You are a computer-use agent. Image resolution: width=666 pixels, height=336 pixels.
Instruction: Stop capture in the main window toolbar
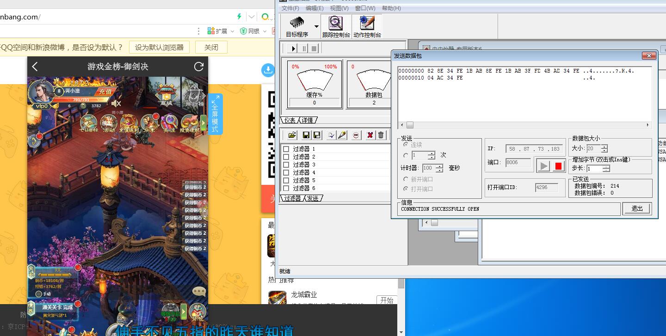pyautogui.click(x=314, y=48)
